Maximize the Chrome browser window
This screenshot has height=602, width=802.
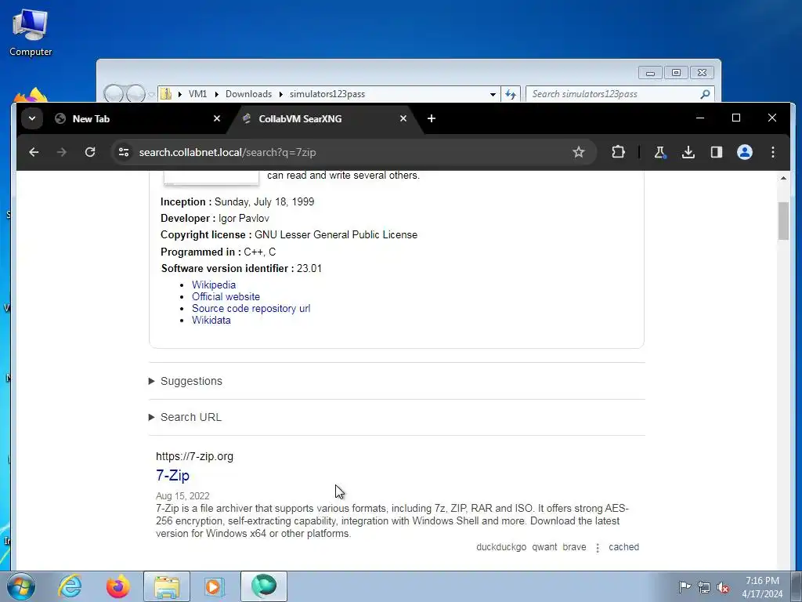click(x=736, y=118)
